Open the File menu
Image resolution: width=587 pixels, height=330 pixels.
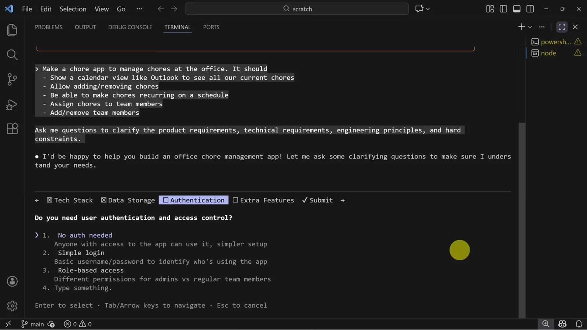point(27,9)
